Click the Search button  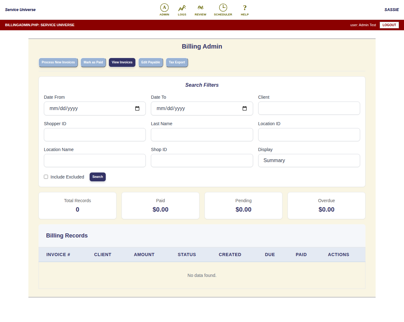click(x=98, y=177)
